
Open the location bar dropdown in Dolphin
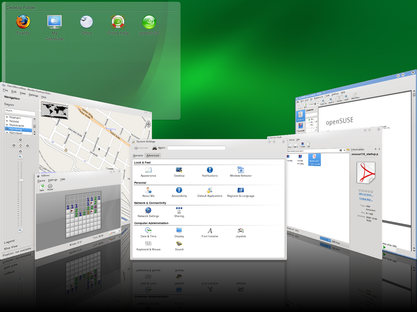click(x=345, y=150)
